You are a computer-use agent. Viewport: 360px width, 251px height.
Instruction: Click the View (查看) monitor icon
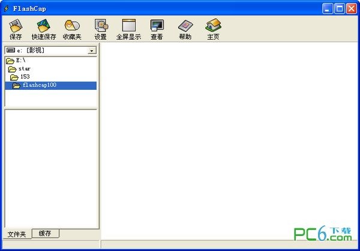(x=157, y=25)
